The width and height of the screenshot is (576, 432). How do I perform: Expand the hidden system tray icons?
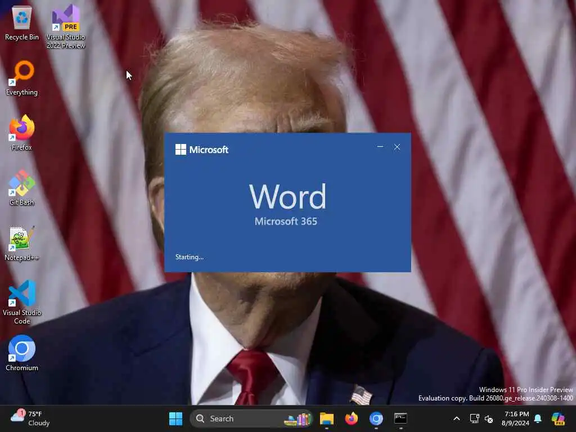457,418
